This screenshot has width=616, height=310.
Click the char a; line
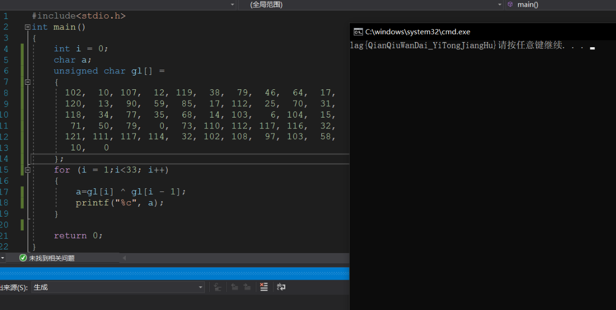pyautogui.click(x=73, y=60)
